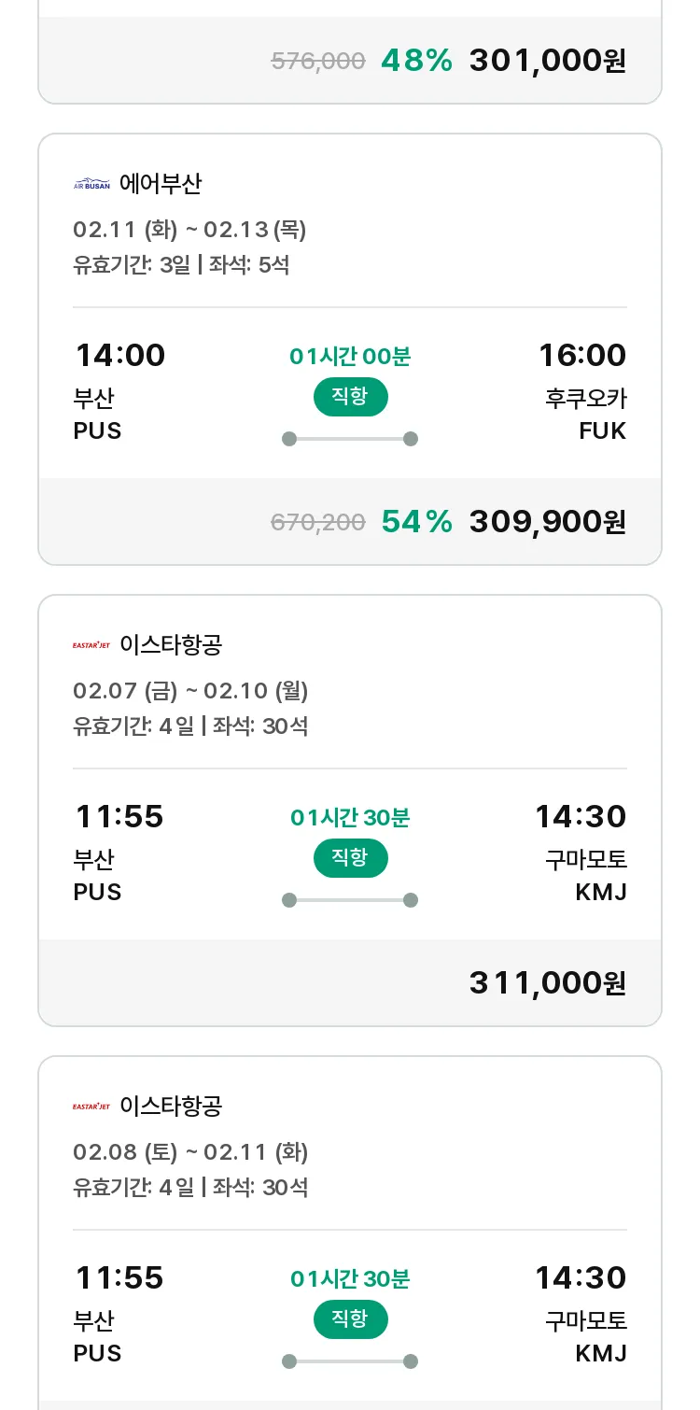Choose the 311,000원 Eastar fare

coord(547,983)
